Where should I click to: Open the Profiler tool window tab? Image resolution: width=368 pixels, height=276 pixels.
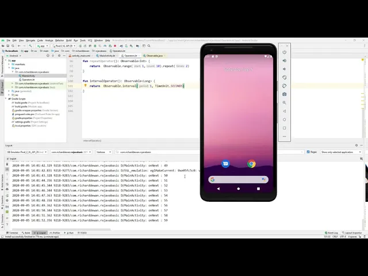click(x=55, y=233)
